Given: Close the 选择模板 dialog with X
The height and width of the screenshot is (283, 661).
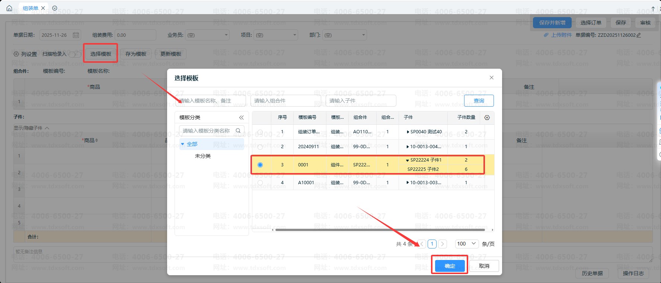Looking at the screenshot, I should coord(491,78).
